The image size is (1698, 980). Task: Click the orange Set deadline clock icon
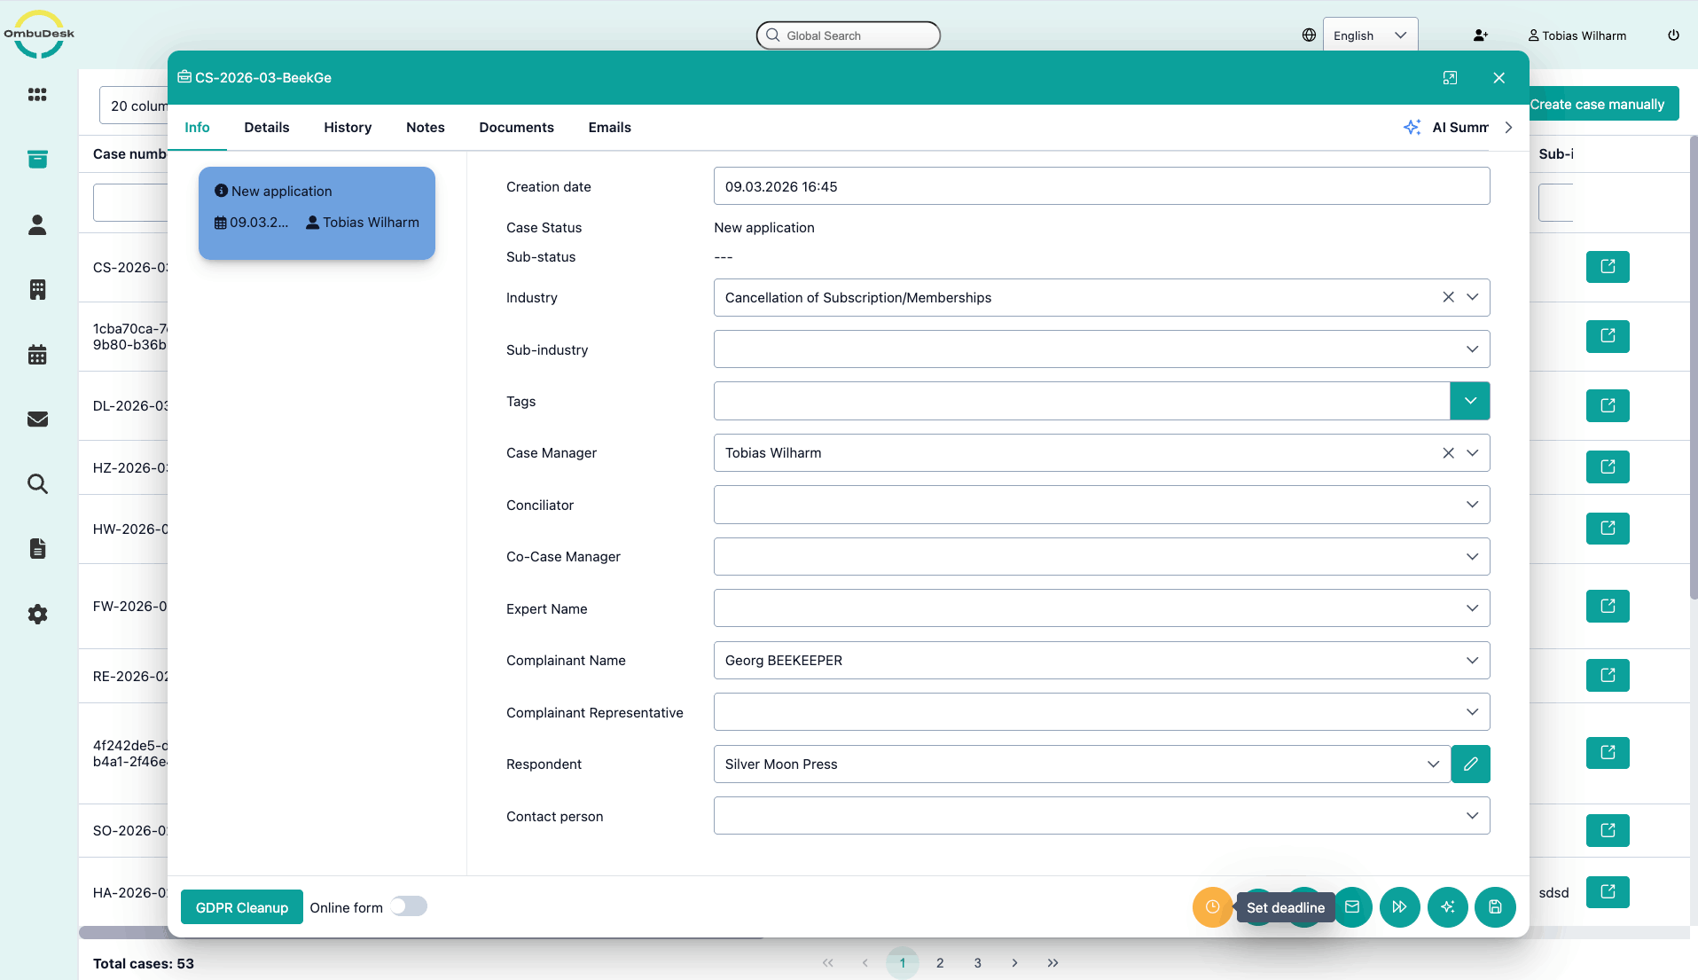click(1212, 906)
